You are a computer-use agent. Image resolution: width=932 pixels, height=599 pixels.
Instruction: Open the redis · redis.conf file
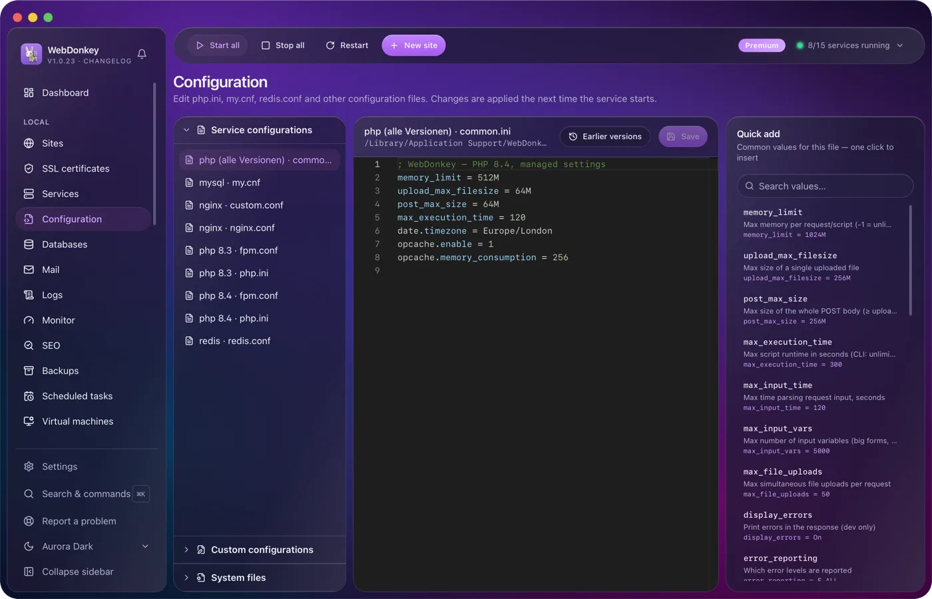260,341
